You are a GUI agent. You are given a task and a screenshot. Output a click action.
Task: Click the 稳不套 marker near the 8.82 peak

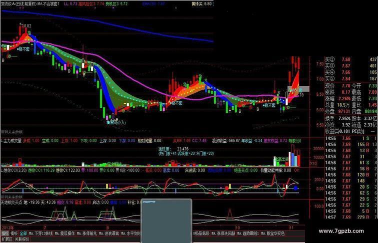(23, 49)
